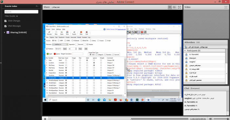230x120 pixels.
Task: Click the Windows Start button
Action: coord(45,100)
